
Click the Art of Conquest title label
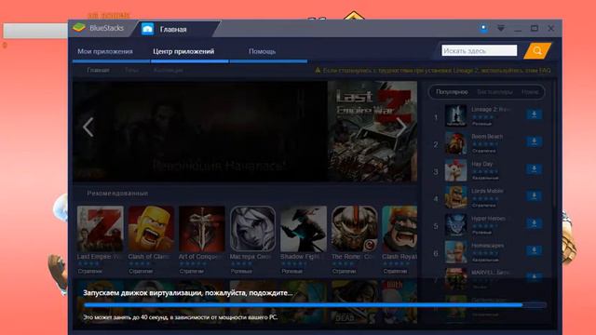coord(200,257)
